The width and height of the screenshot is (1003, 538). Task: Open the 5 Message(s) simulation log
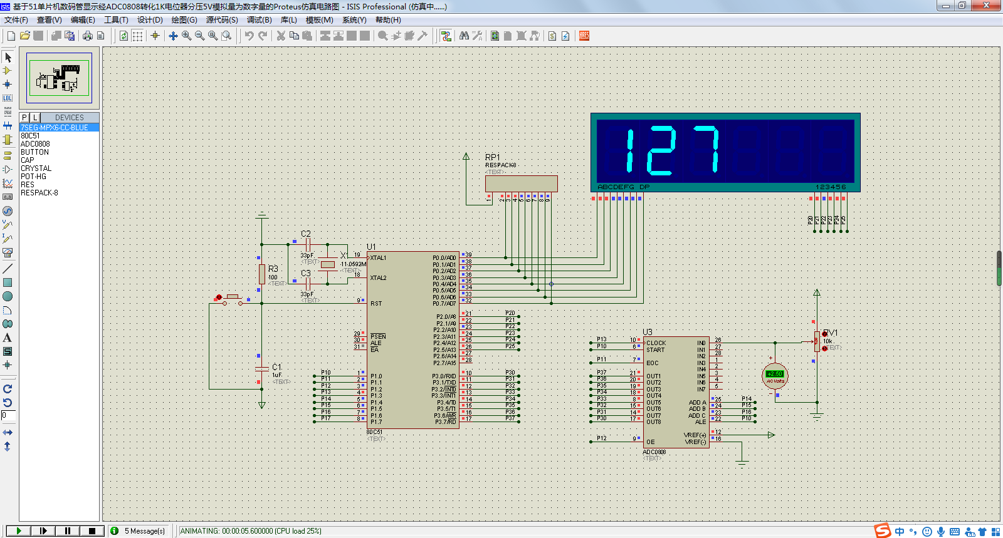click(x=139, y=530)
